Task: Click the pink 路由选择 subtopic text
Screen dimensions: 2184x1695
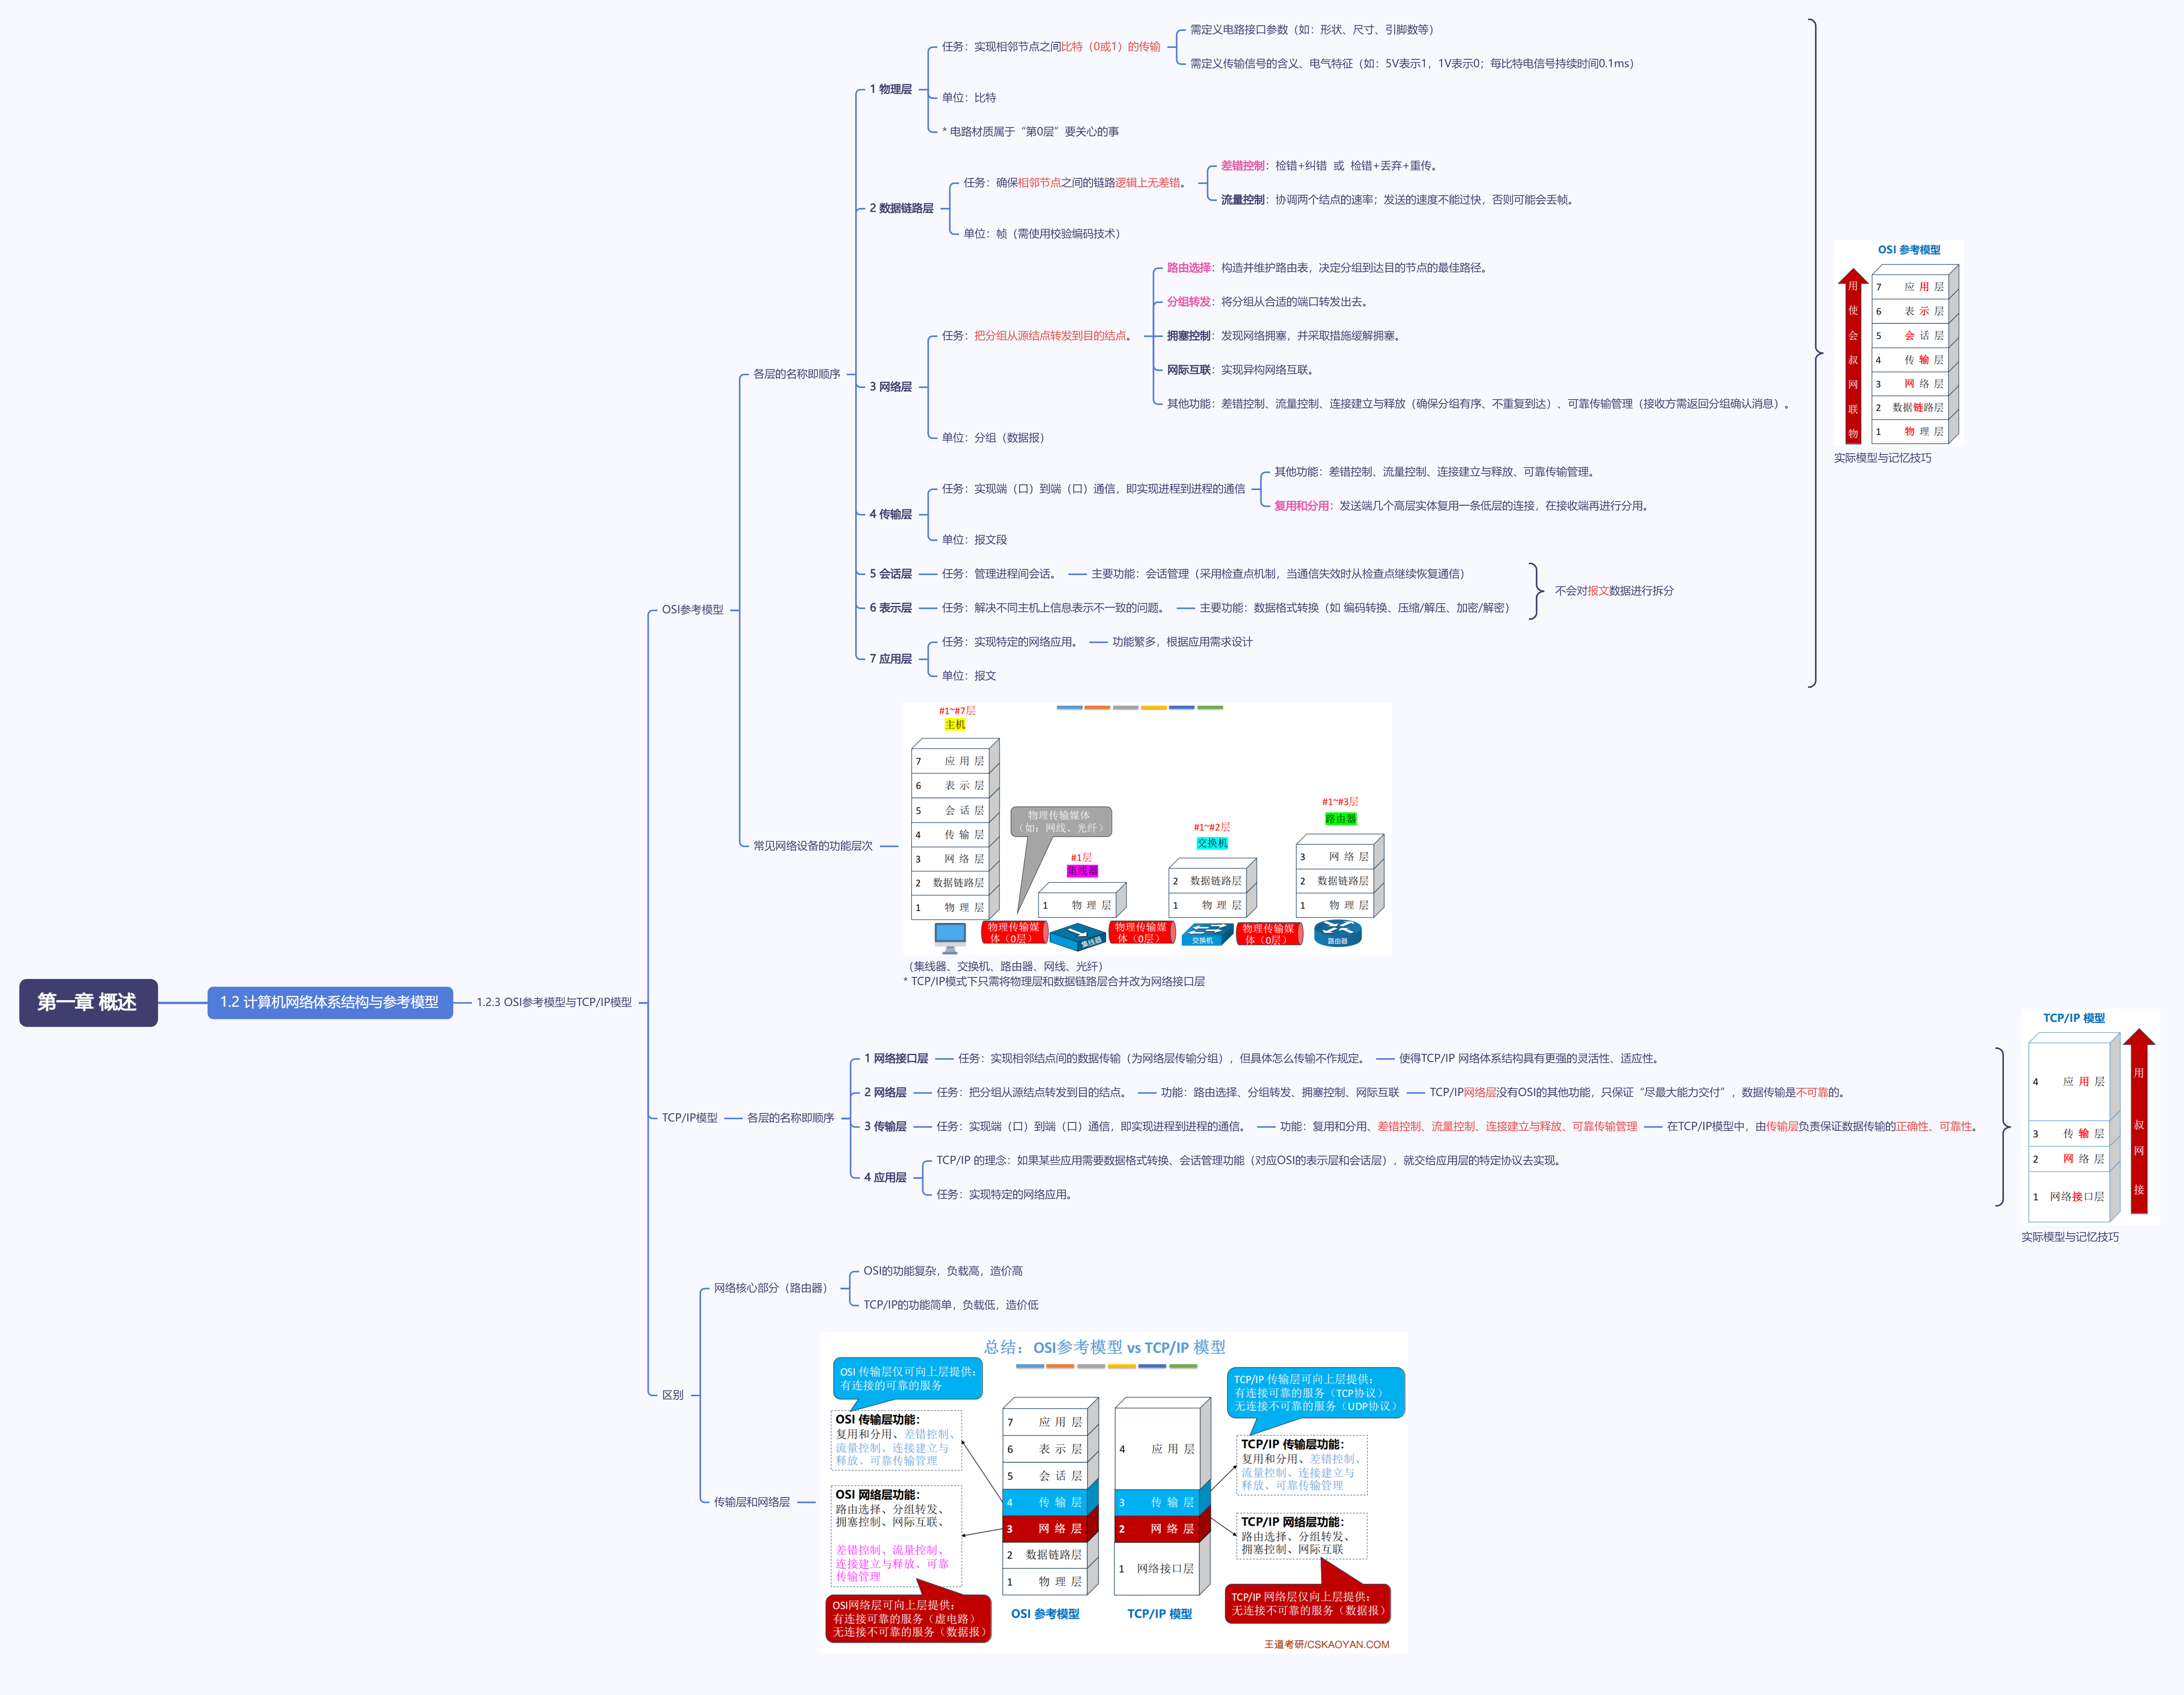Action: tap(1188, 268)
